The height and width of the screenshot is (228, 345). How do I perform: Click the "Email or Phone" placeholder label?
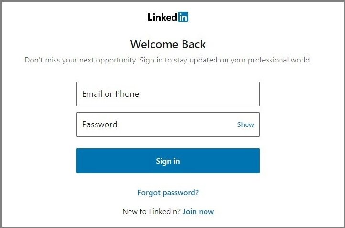tap(110, 94)
